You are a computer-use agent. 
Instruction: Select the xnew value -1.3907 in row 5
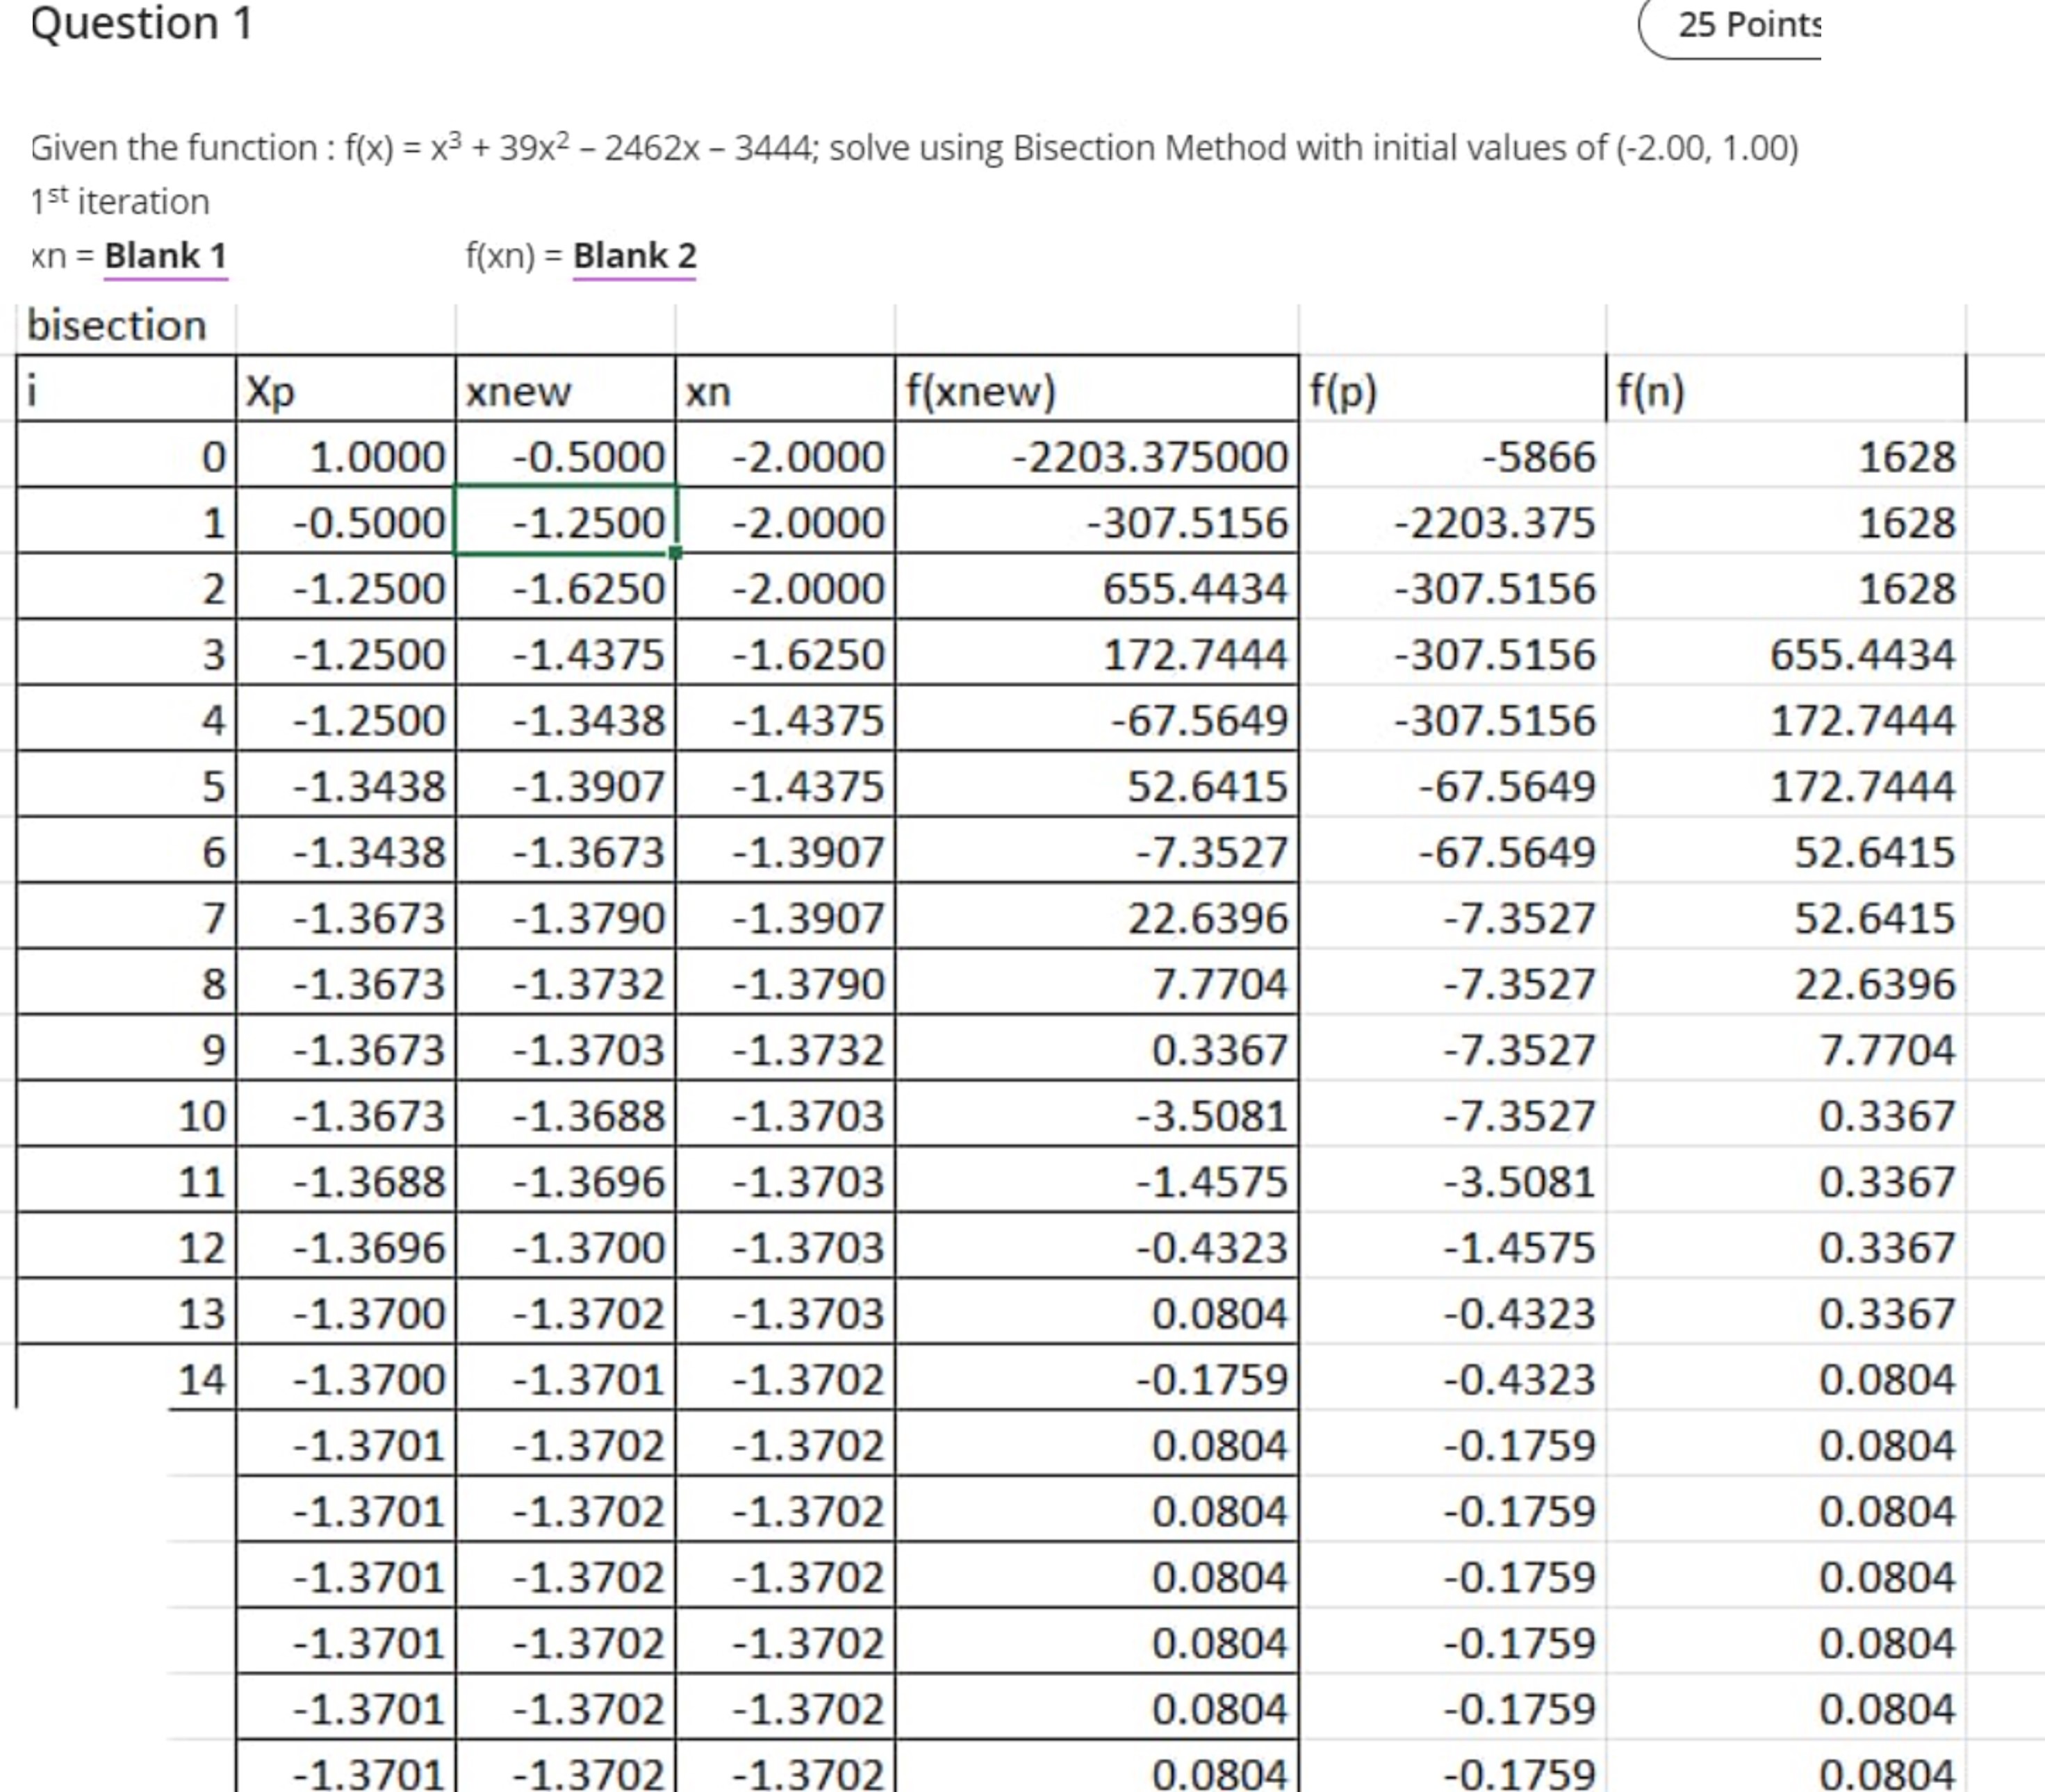[589, 786]
